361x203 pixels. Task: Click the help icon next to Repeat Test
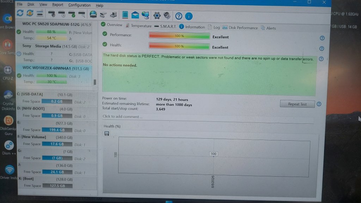click(x=319, y=104)
